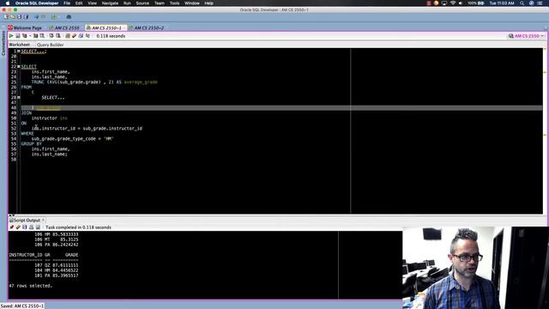Screen dimensions: 549x309
Task: Click the SQL Worksheet green icon in main toolbar
Action: point(53,17)
